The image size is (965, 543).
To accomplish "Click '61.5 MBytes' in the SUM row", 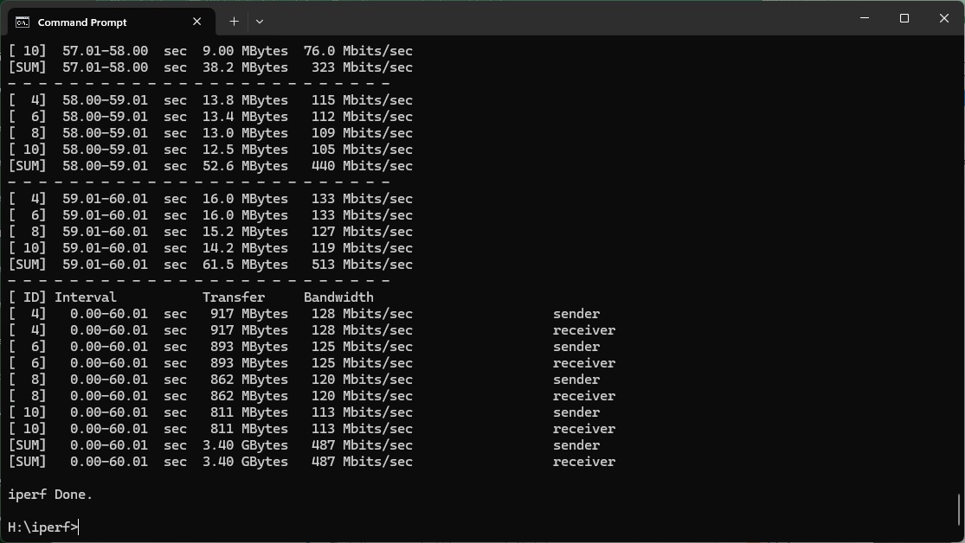I will (x=245, y=265).
